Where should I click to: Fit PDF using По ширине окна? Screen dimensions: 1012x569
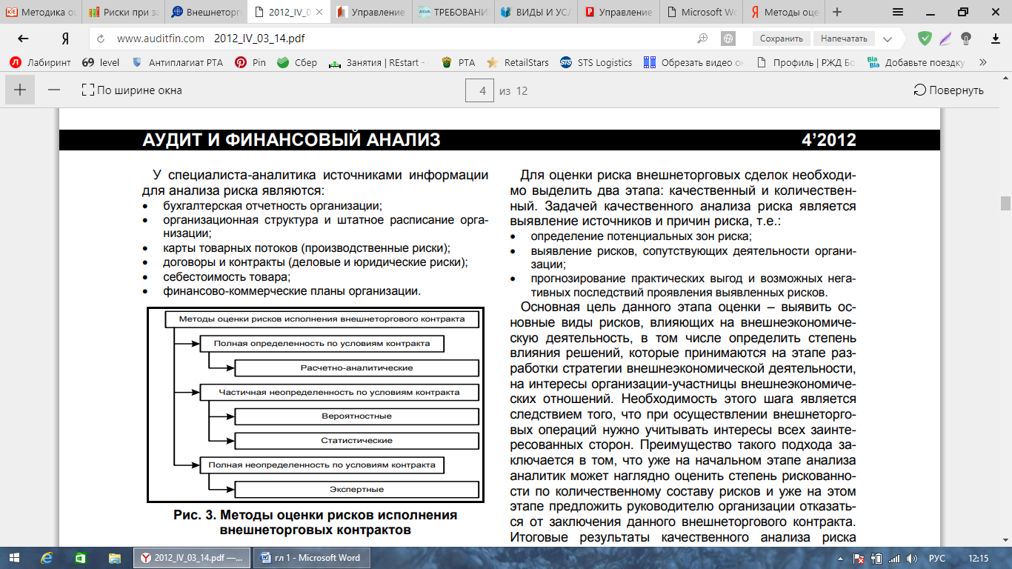pos(132,90)
